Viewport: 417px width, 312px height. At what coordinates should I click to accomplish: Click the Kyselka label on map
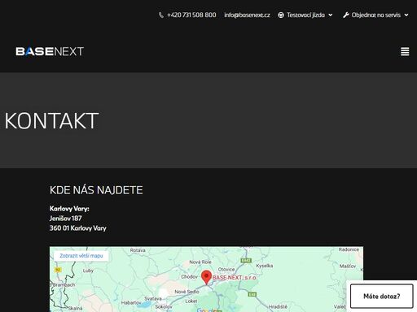tap(265, 266)
